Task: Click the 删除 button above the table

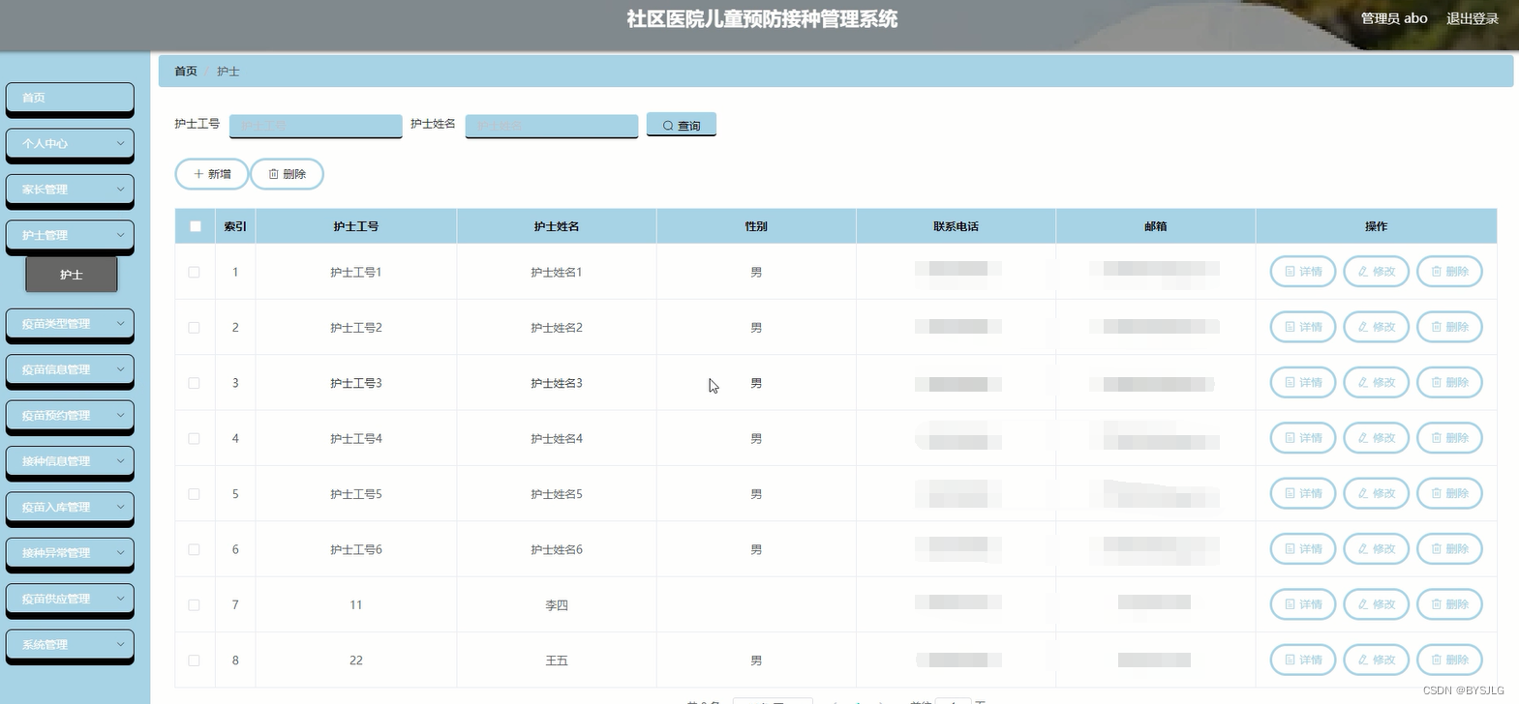Action: coord(287,174)
